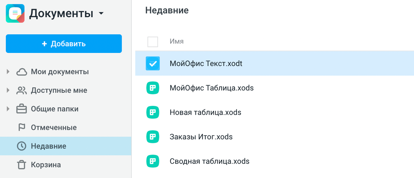Open Общие папки in the sidebar

click(x=55, y=109)
